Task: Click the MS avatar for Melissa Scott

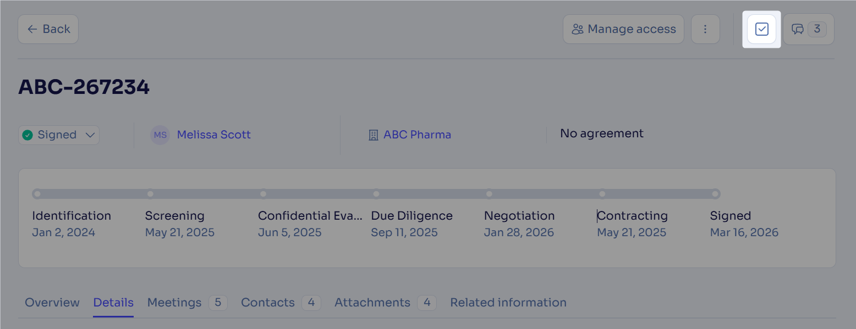Action: point(160,135)
